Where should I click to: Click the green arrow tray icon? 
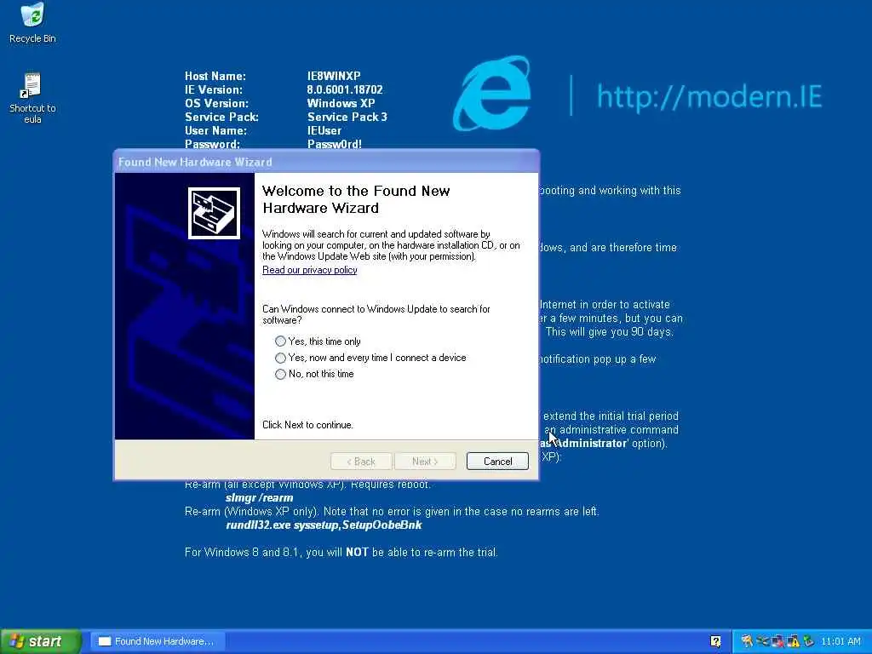[809, 642]
